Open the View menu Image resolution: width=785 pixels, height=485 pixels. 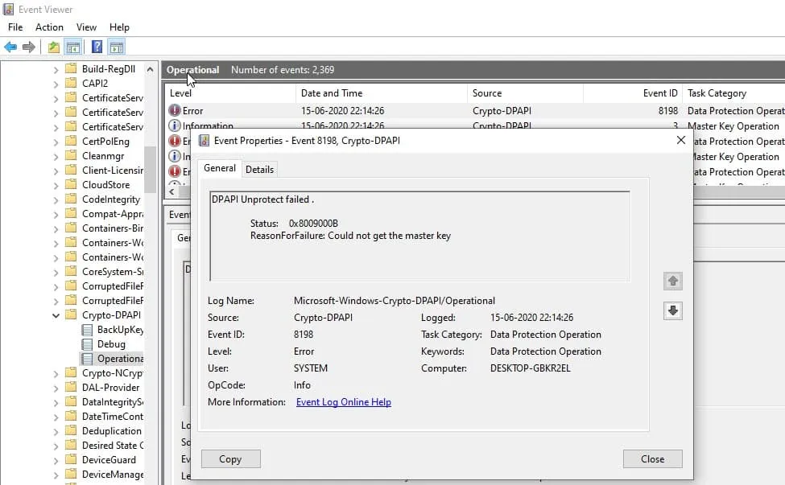pyautogui.click(x=86, y=27)
